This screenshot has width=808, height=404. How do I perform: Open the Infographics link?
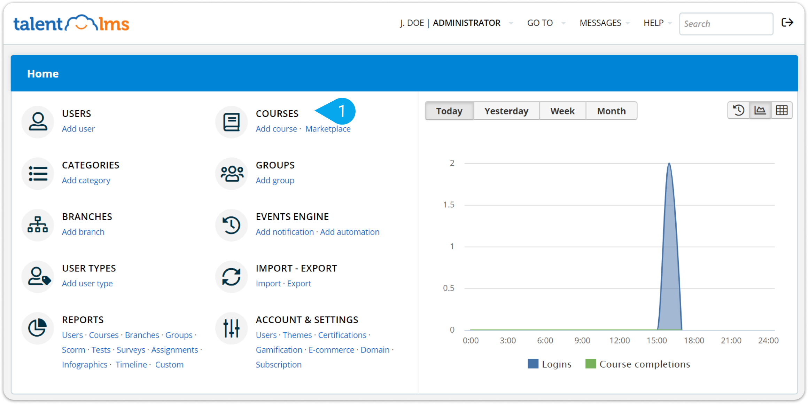coord(85,364)
